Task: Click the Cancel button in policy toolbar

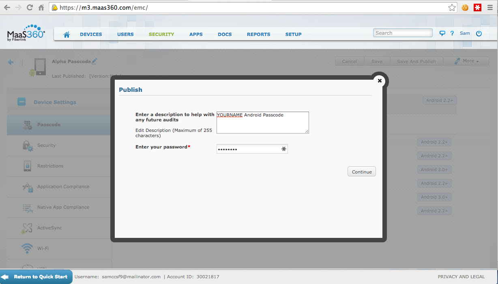Action: (x=350, y=61)
